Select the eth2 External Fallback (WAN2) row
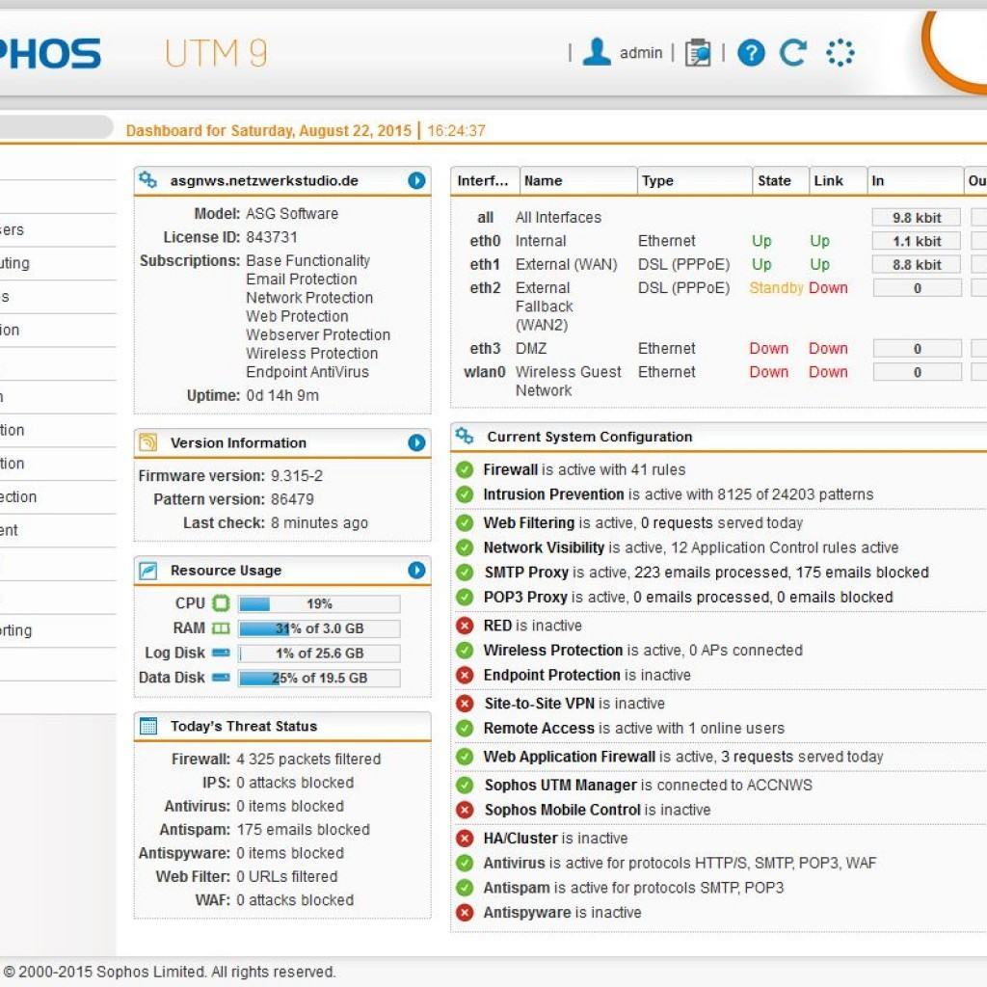Image resolution: width=987 pixels, height=987 pixels. [x=717, y=307]
